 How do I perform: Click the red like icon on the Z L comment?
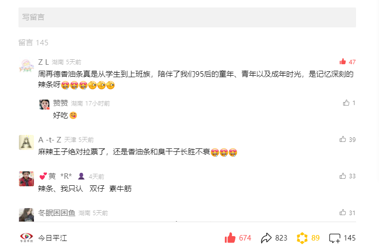click(343, 62)
